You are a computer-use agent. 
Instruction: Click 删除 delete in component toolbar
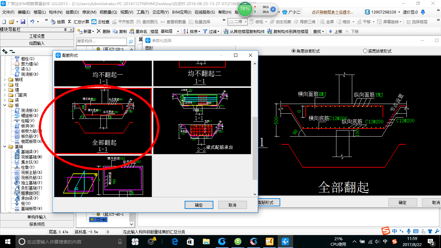click(x=103, y=31)
